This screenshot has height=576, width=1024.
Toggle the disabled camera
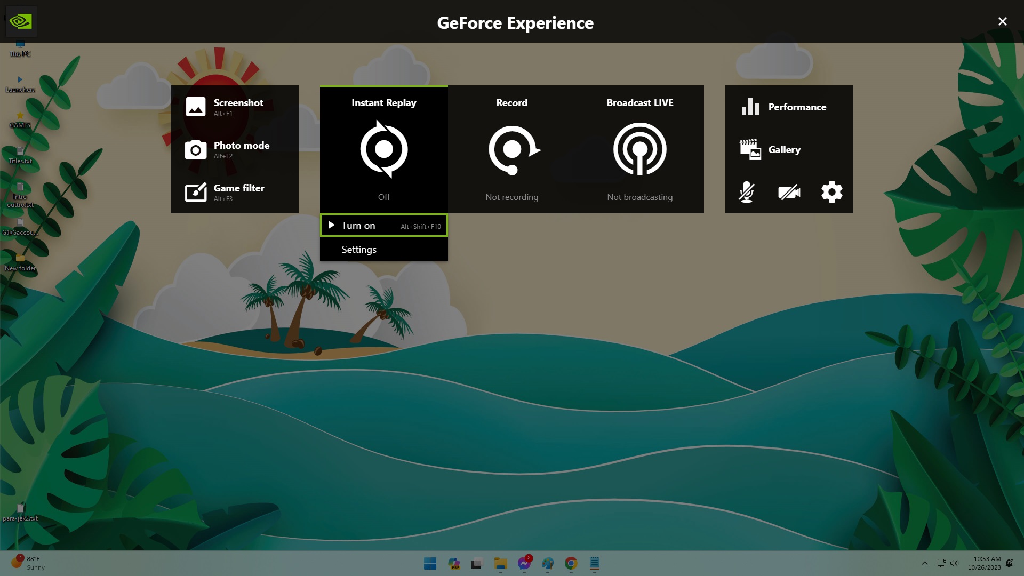pos(789,192)
